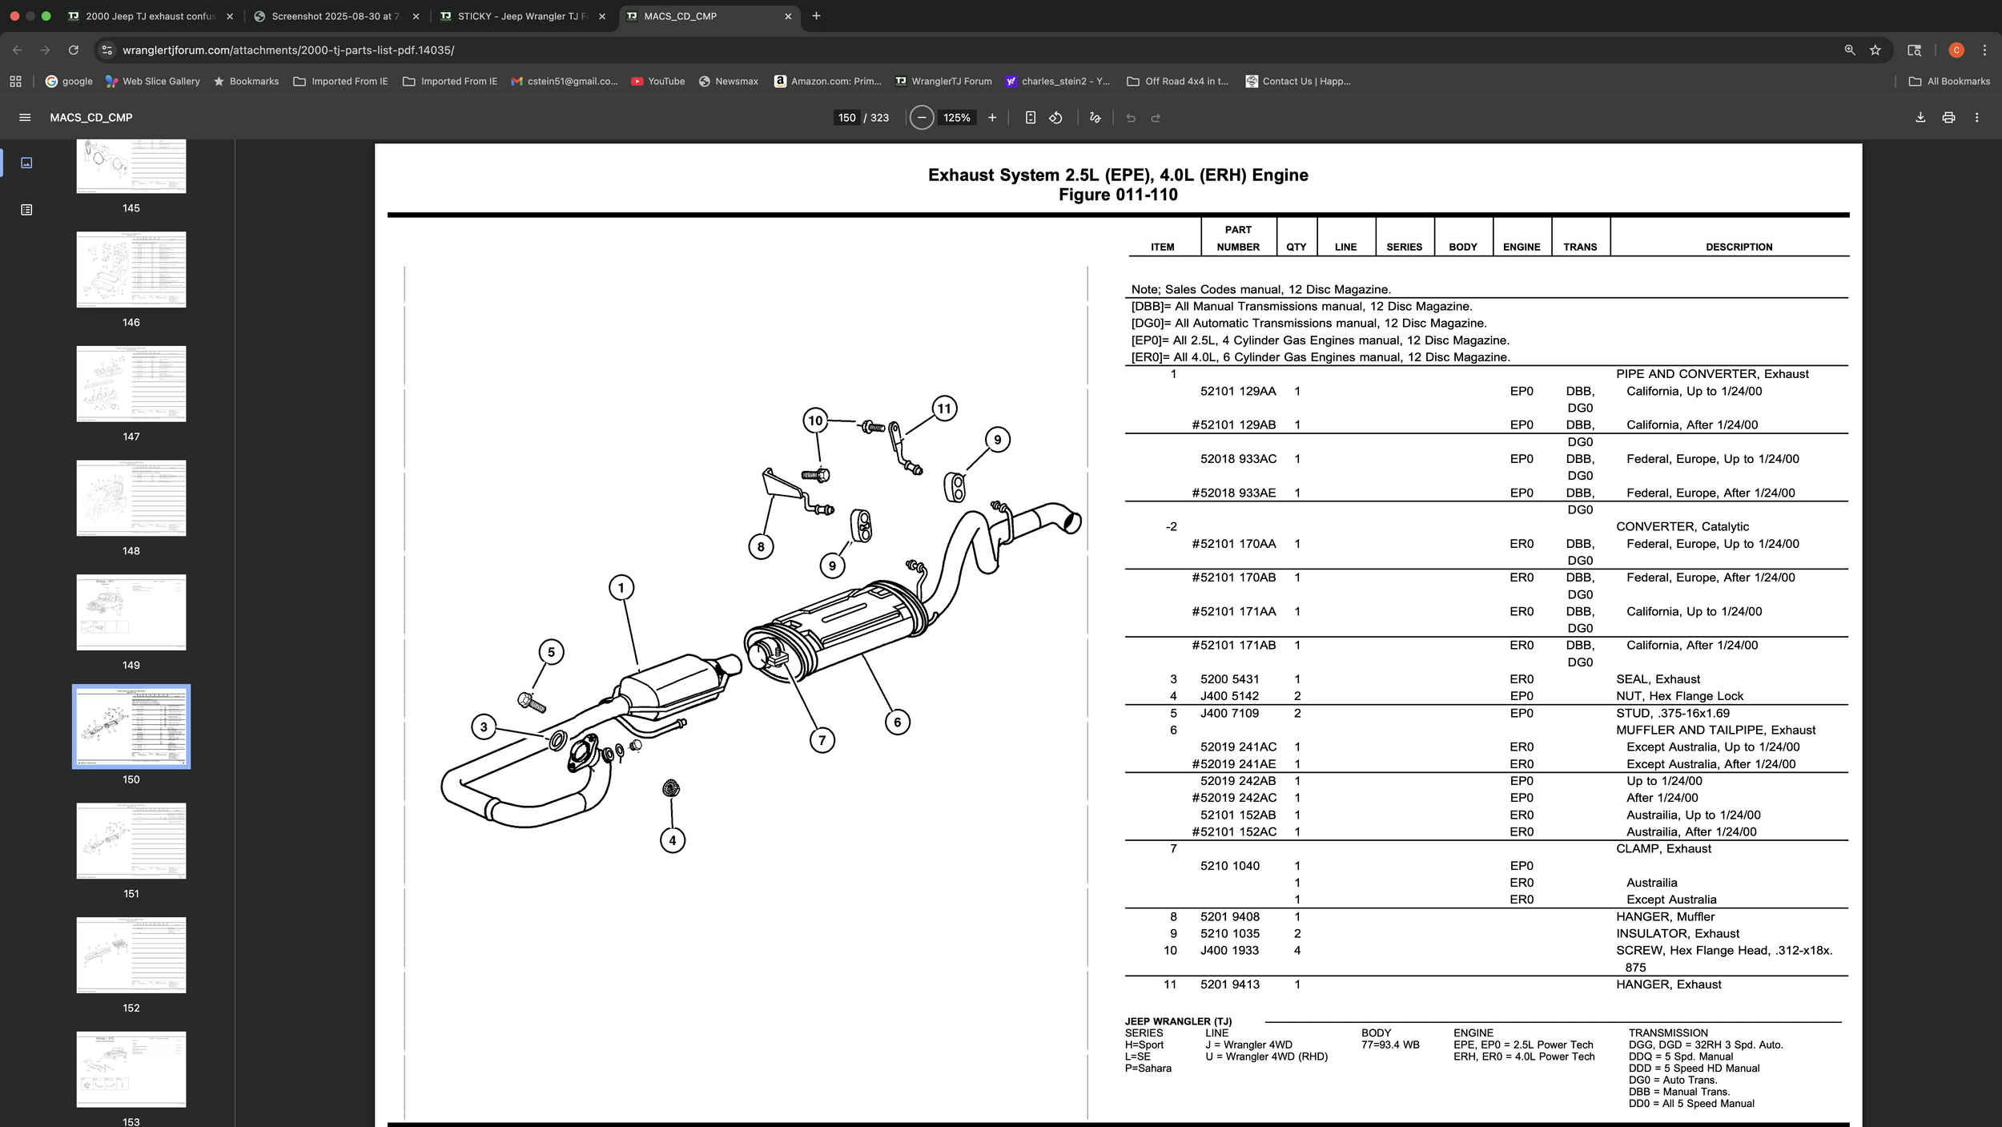Click the fit to page icon
2002x1127 pixels.
pos(1031,118)
